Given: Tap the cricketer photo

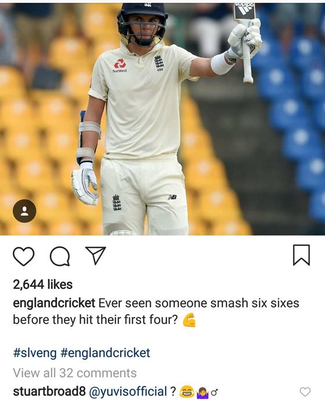Looking at the screenshot, I should click(162, 119).
